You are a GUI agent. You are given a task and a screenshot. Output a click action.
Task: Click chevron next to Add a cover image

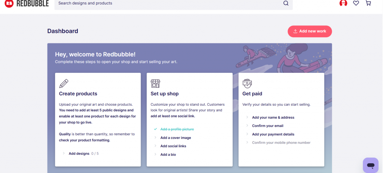pyautogui.click(x=155, y=138)
